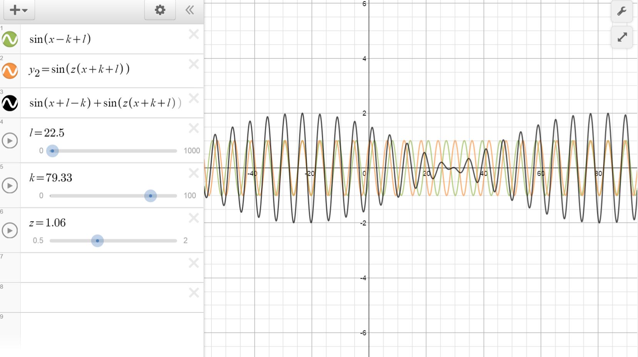Click the l slider handle
Viewport: 638px width, 357px height.
click(x=52, y=151)
